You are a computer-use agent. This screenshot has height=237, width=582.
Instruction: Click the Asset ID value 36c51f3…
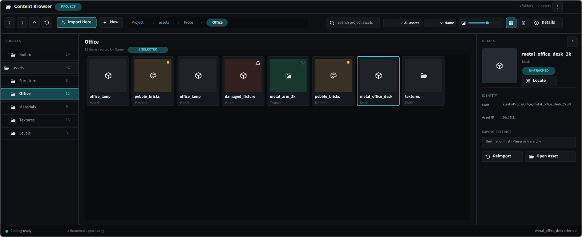[x=510, y=117]
